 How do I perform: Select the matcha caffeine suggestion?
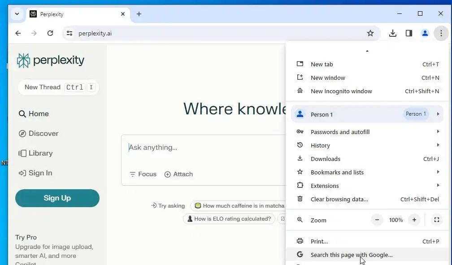click(238, 206)
